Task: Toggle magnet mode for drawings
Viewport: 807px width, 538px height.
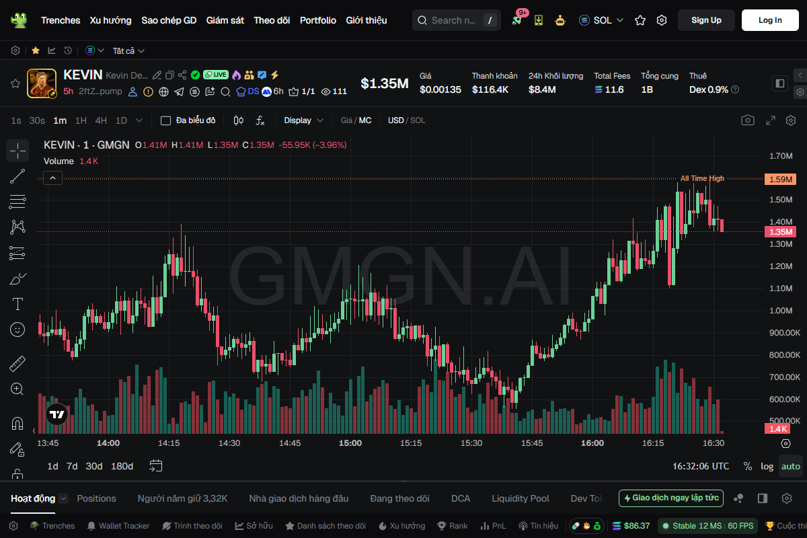Action: 17,424
